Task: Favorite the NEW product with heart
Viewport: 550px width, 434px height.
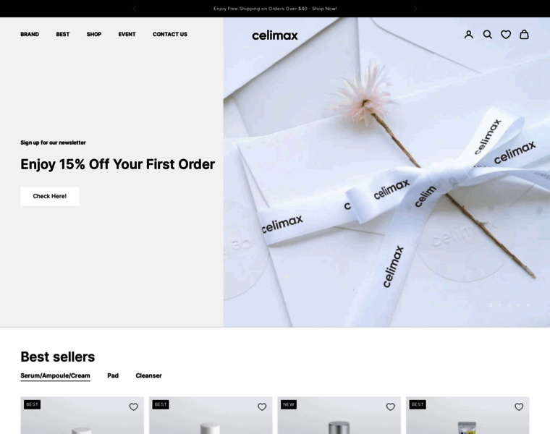Action: coord(390,407)
